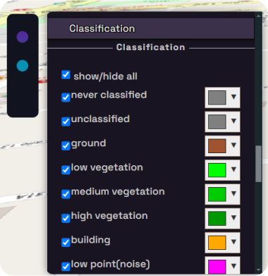Click the bright green low vegetation swatch
The height and width of the screenshot is (276, 268).
pos(217,170)
